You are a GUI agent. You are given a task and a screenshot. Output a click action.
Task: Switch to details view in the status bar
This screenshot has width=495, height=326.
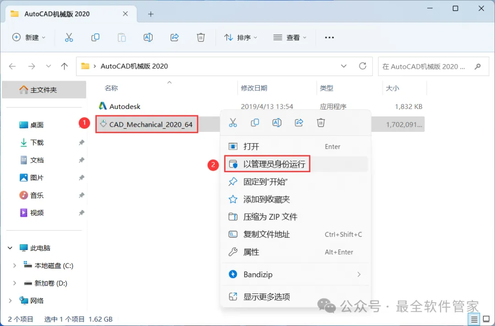tap(474, 320)
